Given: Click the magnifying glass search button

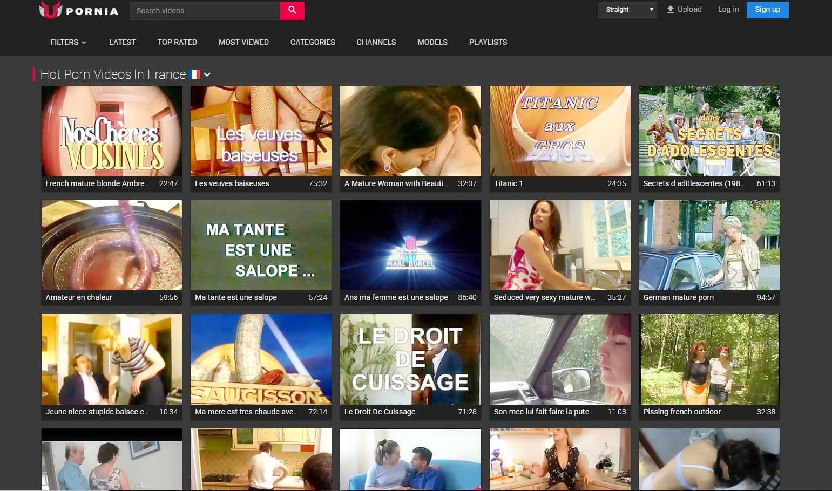Looking at the screenshot, I should tap(292, 10).
